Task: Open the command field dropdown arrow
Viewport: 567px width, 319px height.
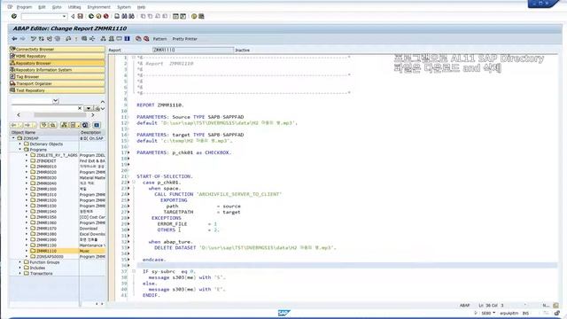Action: [65, 16]
